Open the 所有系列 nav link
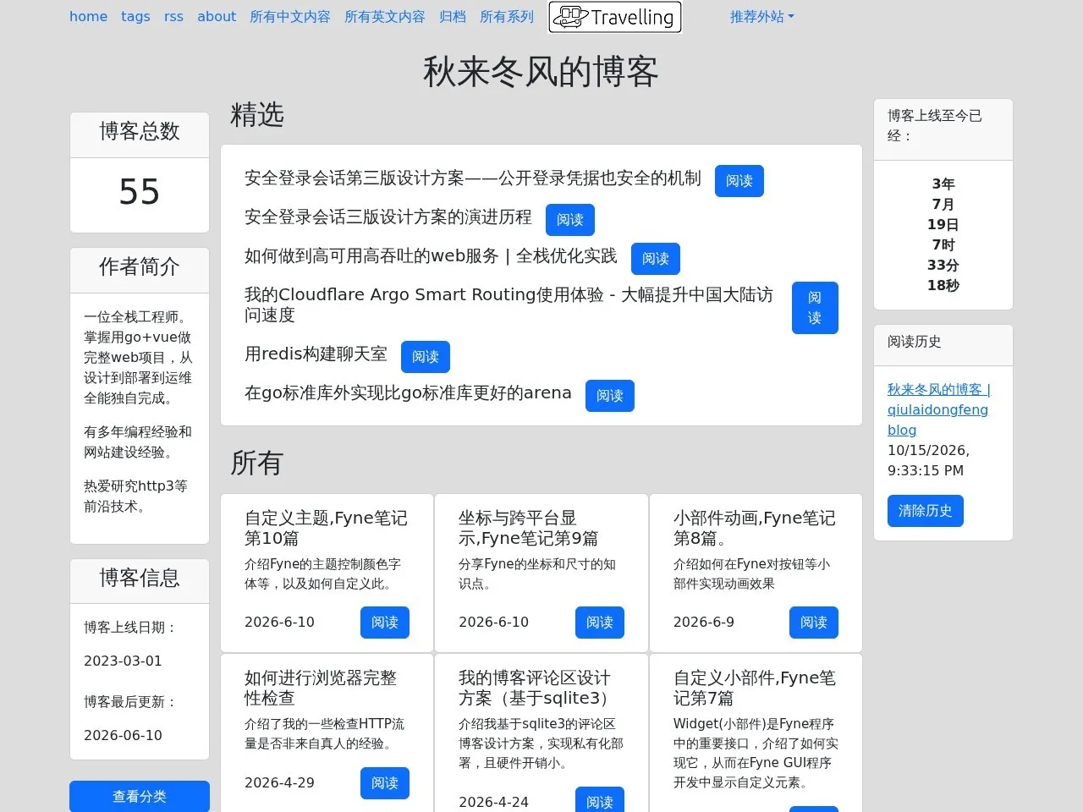Viewport: 1083px width, 812px height. [507, 17]
